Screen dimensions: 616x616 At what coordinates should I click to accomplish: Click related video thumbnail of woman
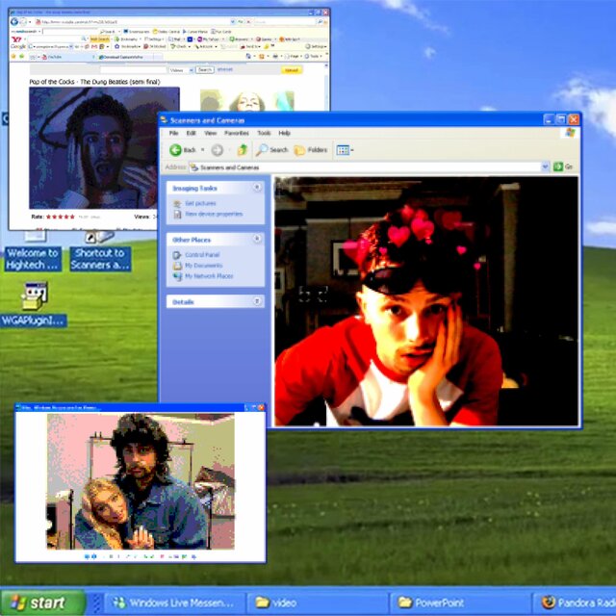point(247,100)
